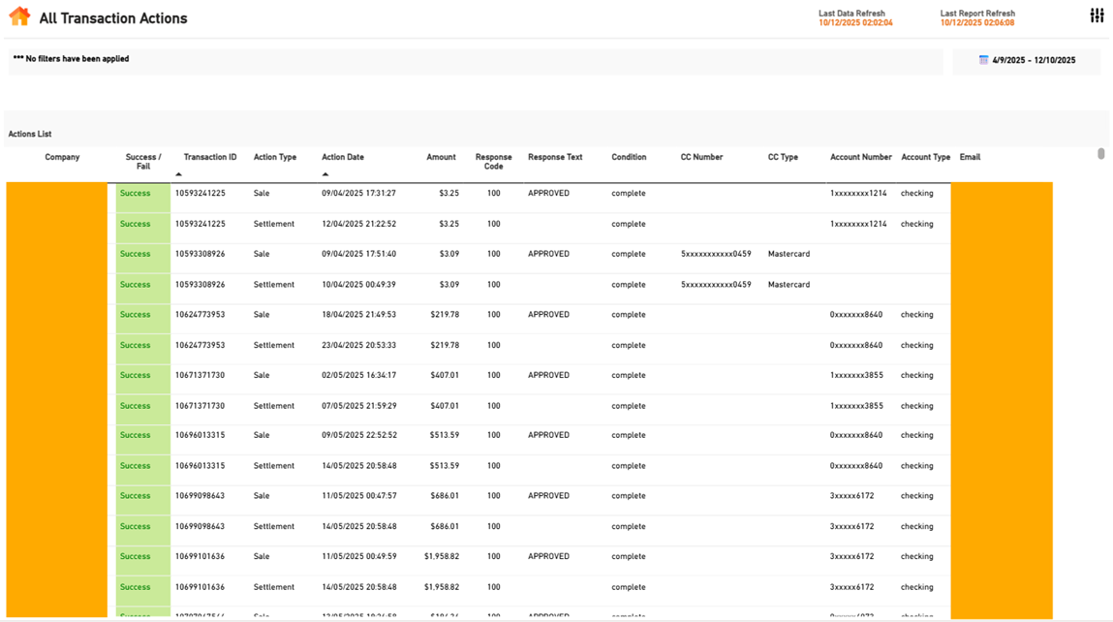Screen dimensions: 1113x622
Task: Click the CC Type column header
Action: coord(783,158)
